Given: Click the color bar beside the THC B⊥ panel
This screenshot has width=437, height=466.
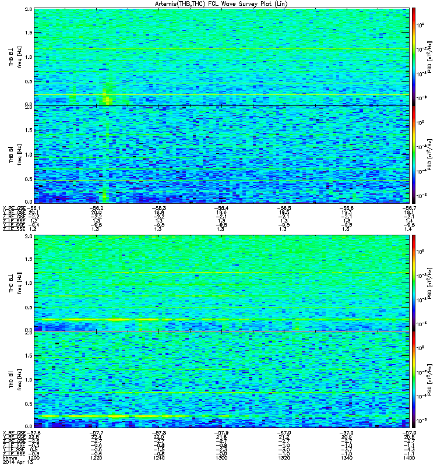Looking at the screenshot, I should click(413, 283).
